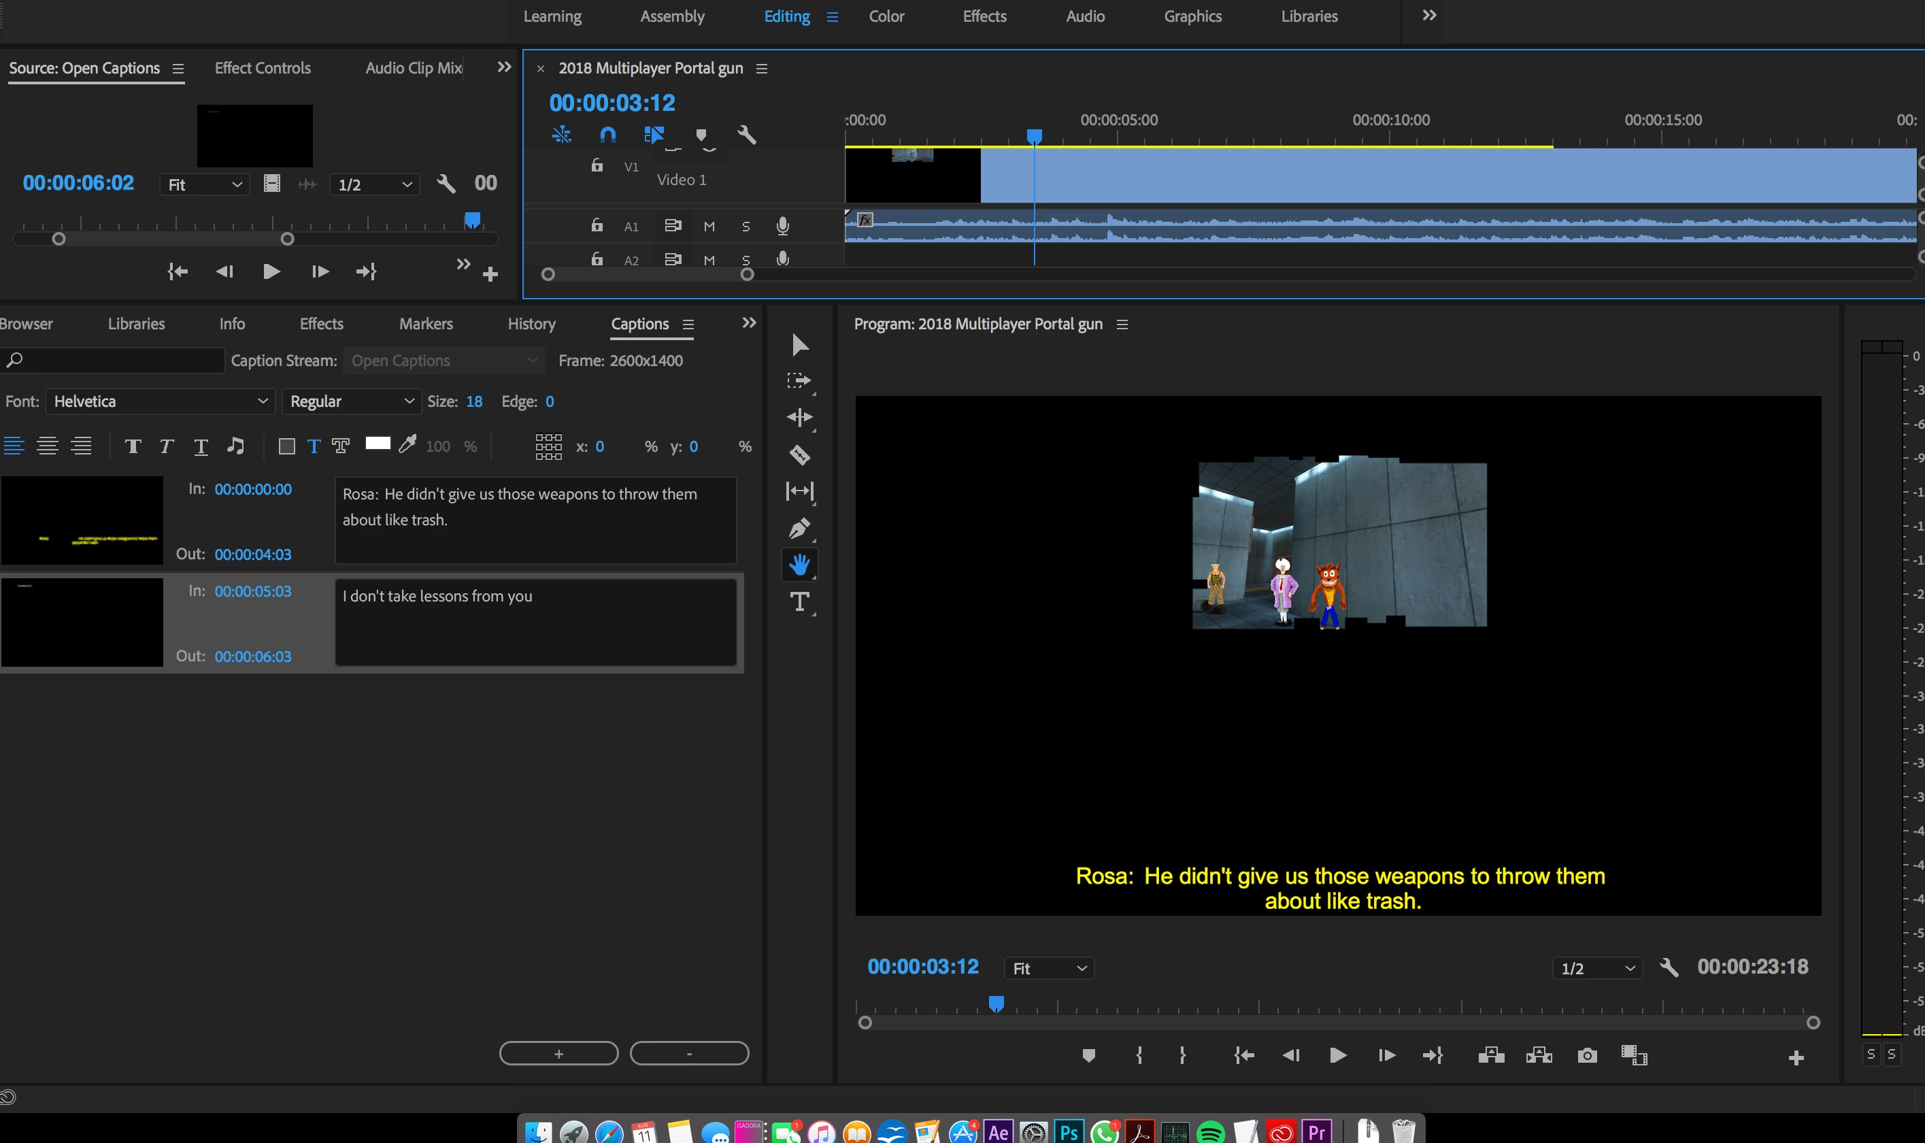Open the Effect Controls tab
1925x1143 pixels.
point(263,68)
